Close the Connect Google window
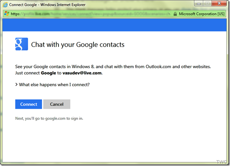230x166 pixels. (x=219, y=3)
